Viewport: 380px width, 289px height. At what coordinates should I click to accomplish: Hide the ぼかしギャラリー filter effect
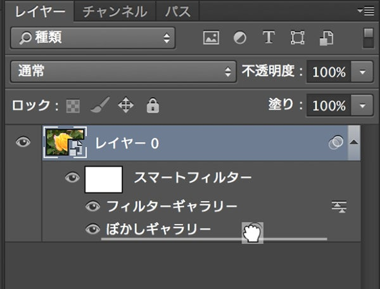93,229
